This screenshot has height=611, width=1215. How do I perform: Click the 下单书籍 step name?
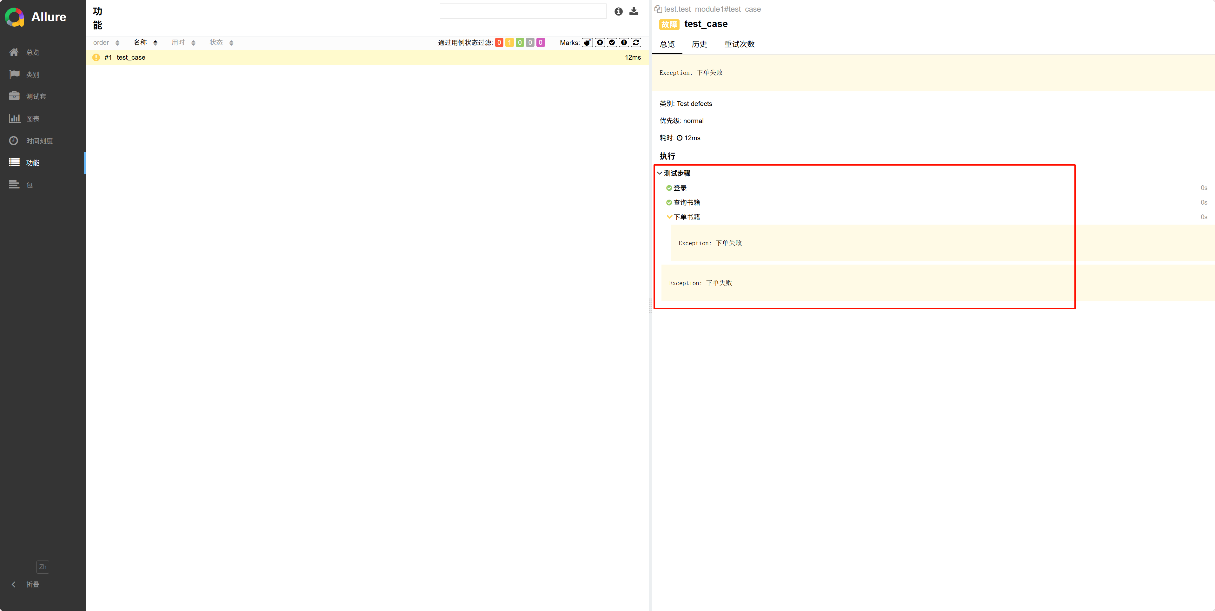pos(687,217)
